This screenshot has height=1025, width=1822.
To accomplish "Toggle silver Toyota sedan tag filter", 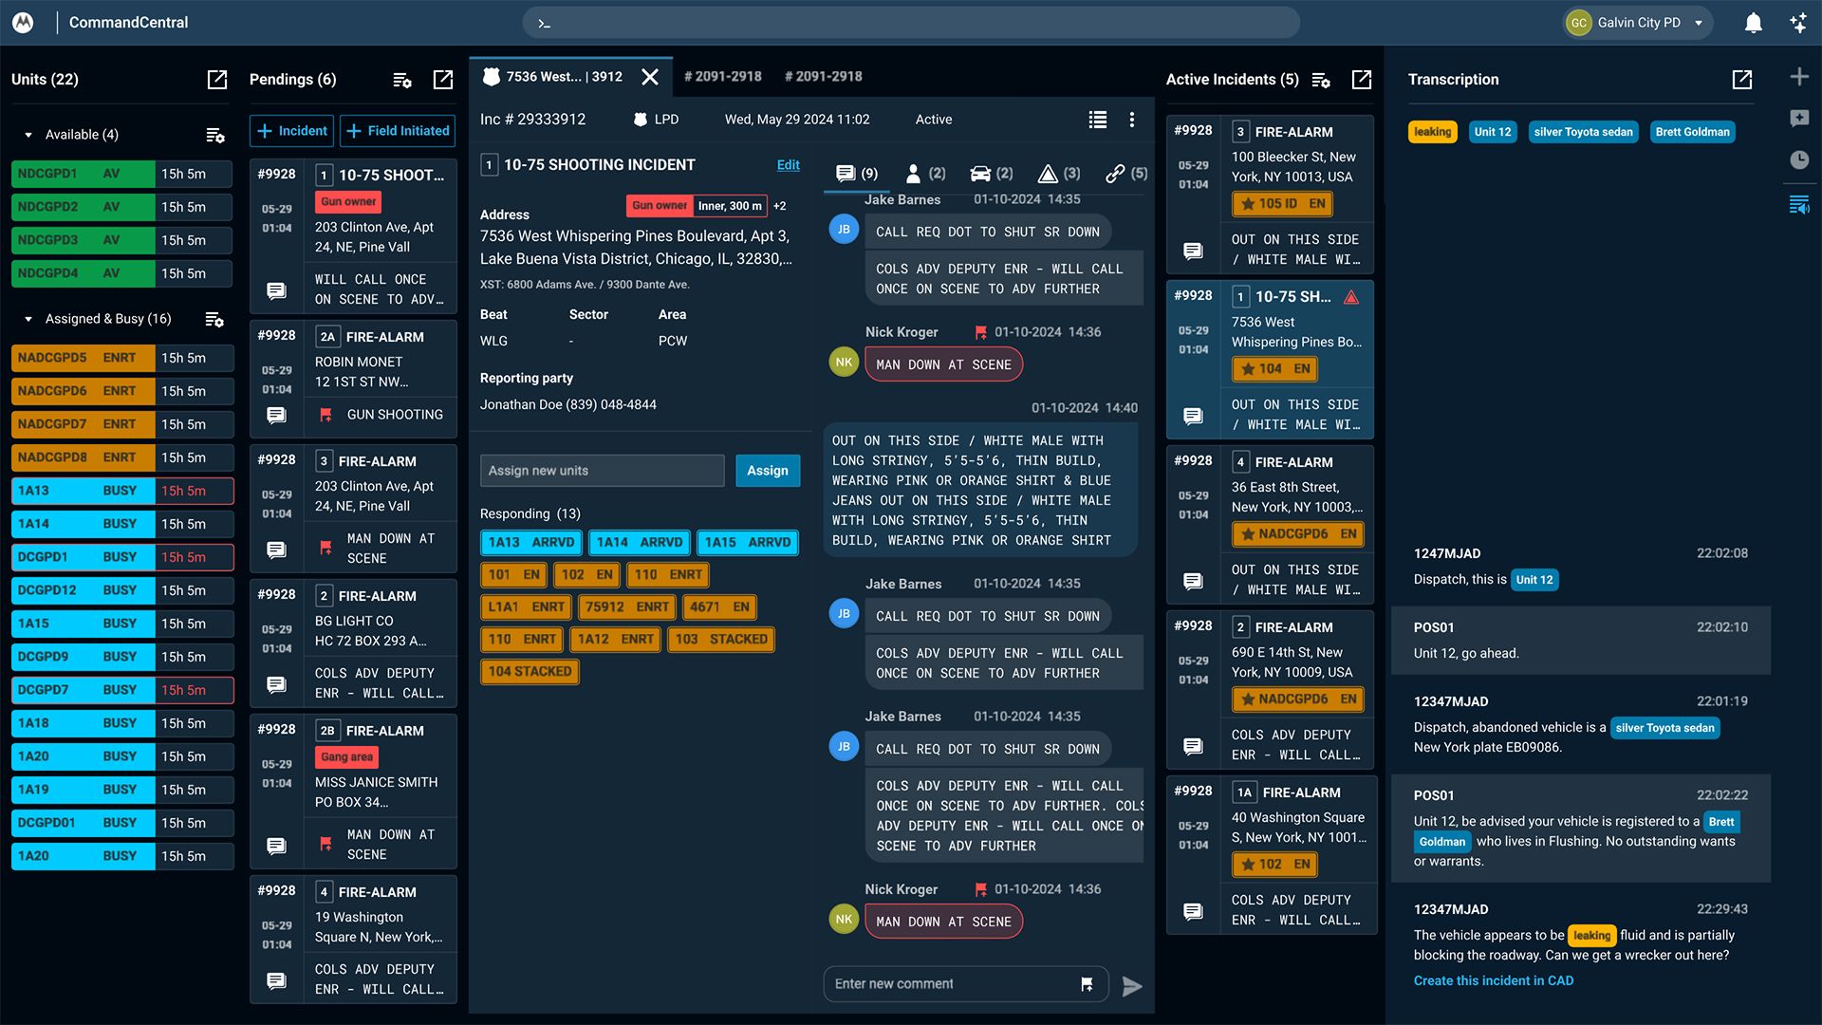I will click(x=1583, y=132).
